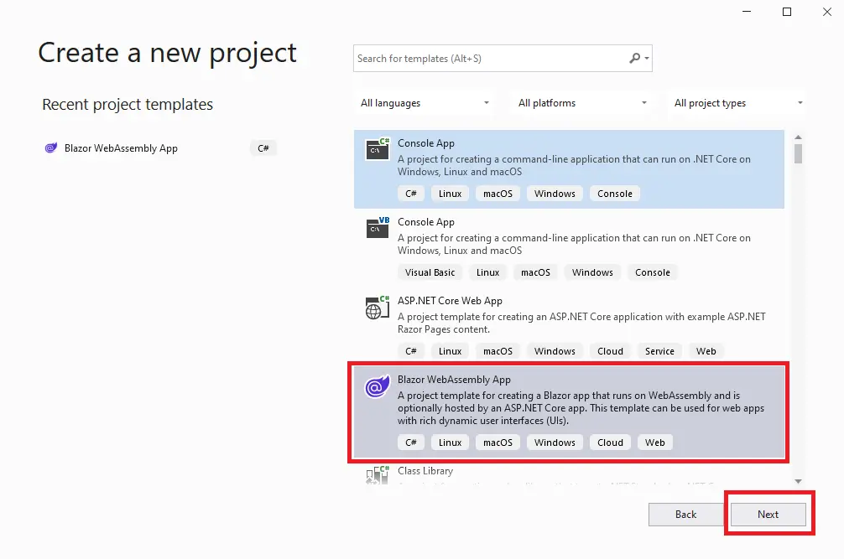Click the macOS tag of the C# Console App
This screenshot has width=844, height=559.
tap(498, 194)
